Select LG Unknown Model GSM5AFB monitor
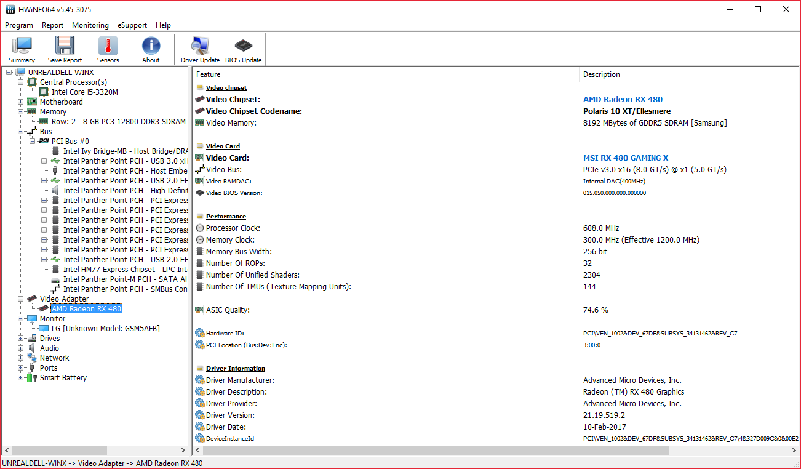This screenshot has width=801, height=469. click(x=106, y=329)
